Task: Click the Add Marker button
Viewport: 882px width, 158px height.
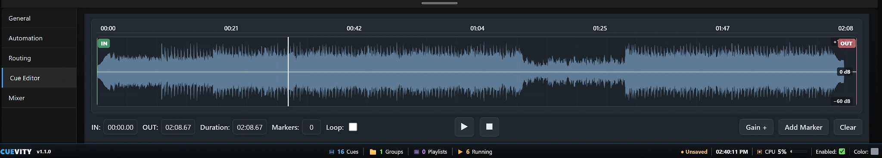Action: 803,127
